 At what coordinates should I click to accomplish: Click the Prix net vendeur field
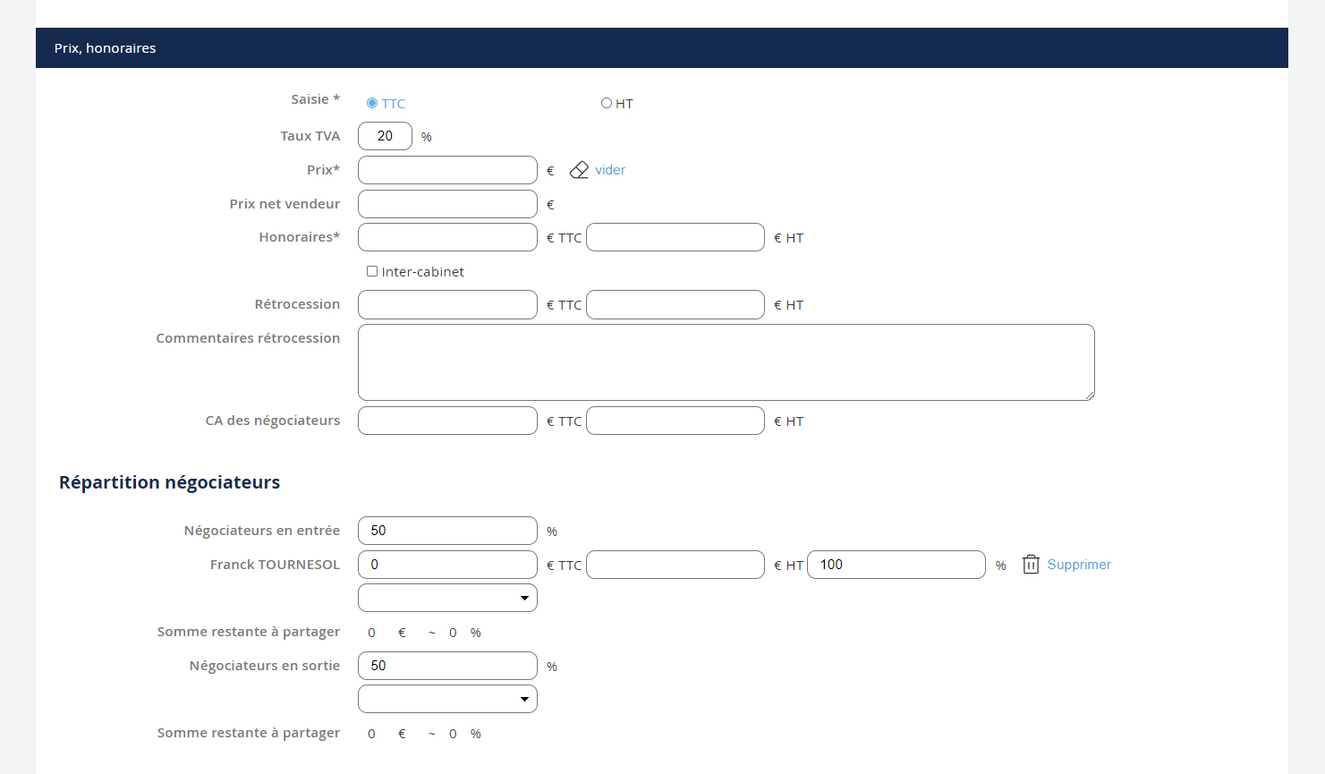point(447,204)
